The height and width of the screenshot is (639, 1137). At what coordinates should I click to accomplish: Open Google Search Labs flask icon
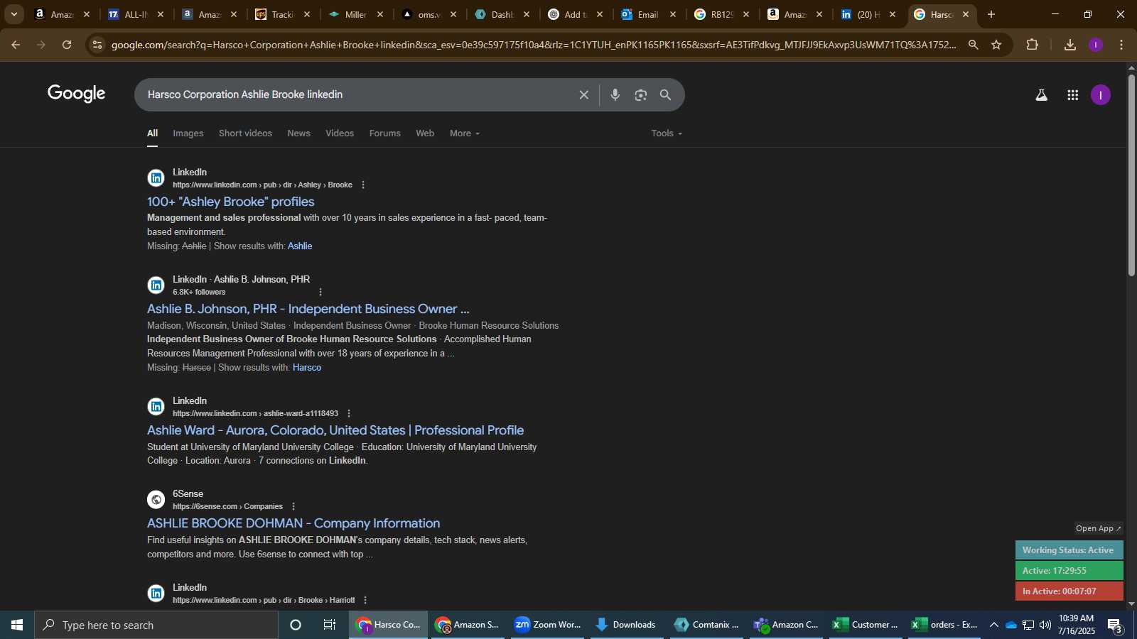coord(1041,95)
